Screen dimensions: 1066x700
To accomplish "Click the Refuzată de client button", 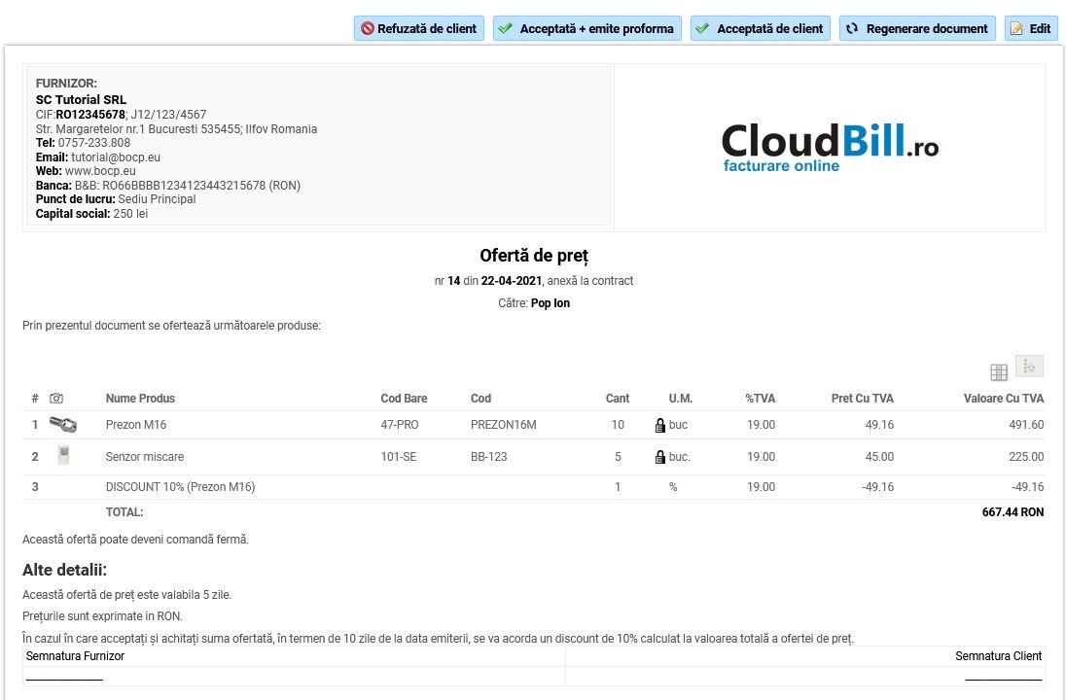I will pyautogui.click(x=419, y=29).
